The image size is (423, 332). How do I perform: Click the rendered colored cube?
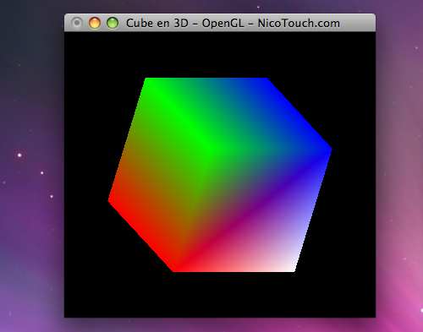(220, 175)
